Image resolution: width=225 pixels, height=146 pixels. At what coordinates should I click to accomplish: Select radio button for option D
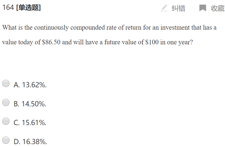tap(6, 140)
